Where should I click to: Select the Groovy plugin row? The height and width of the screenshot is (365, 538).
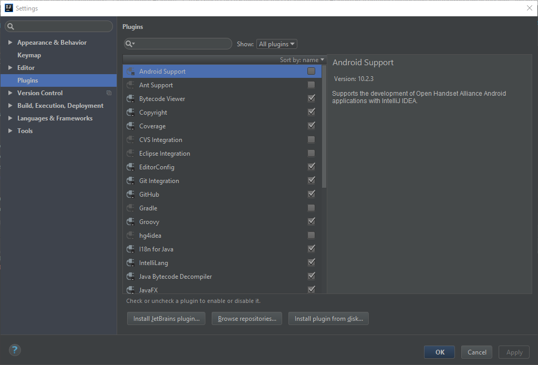click(x=222, y=222)
